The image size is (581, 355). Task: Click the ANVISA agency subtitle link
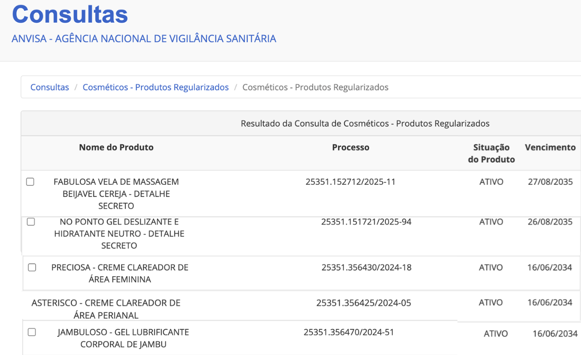pyautogui.click(x=144, y=39)
